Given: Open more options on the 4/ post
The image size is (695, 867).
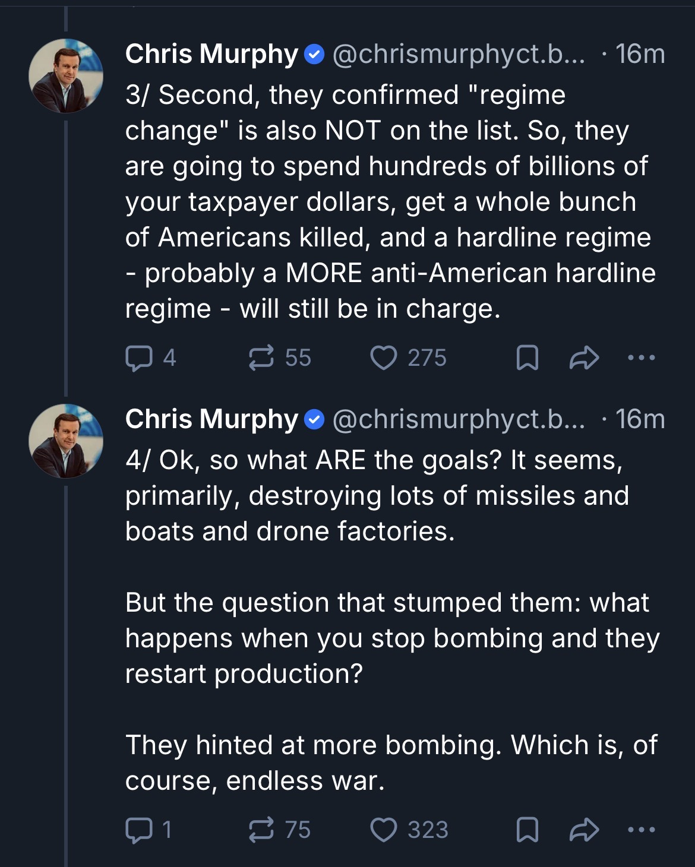Looking at the screenshot, I should click(642, 830).
